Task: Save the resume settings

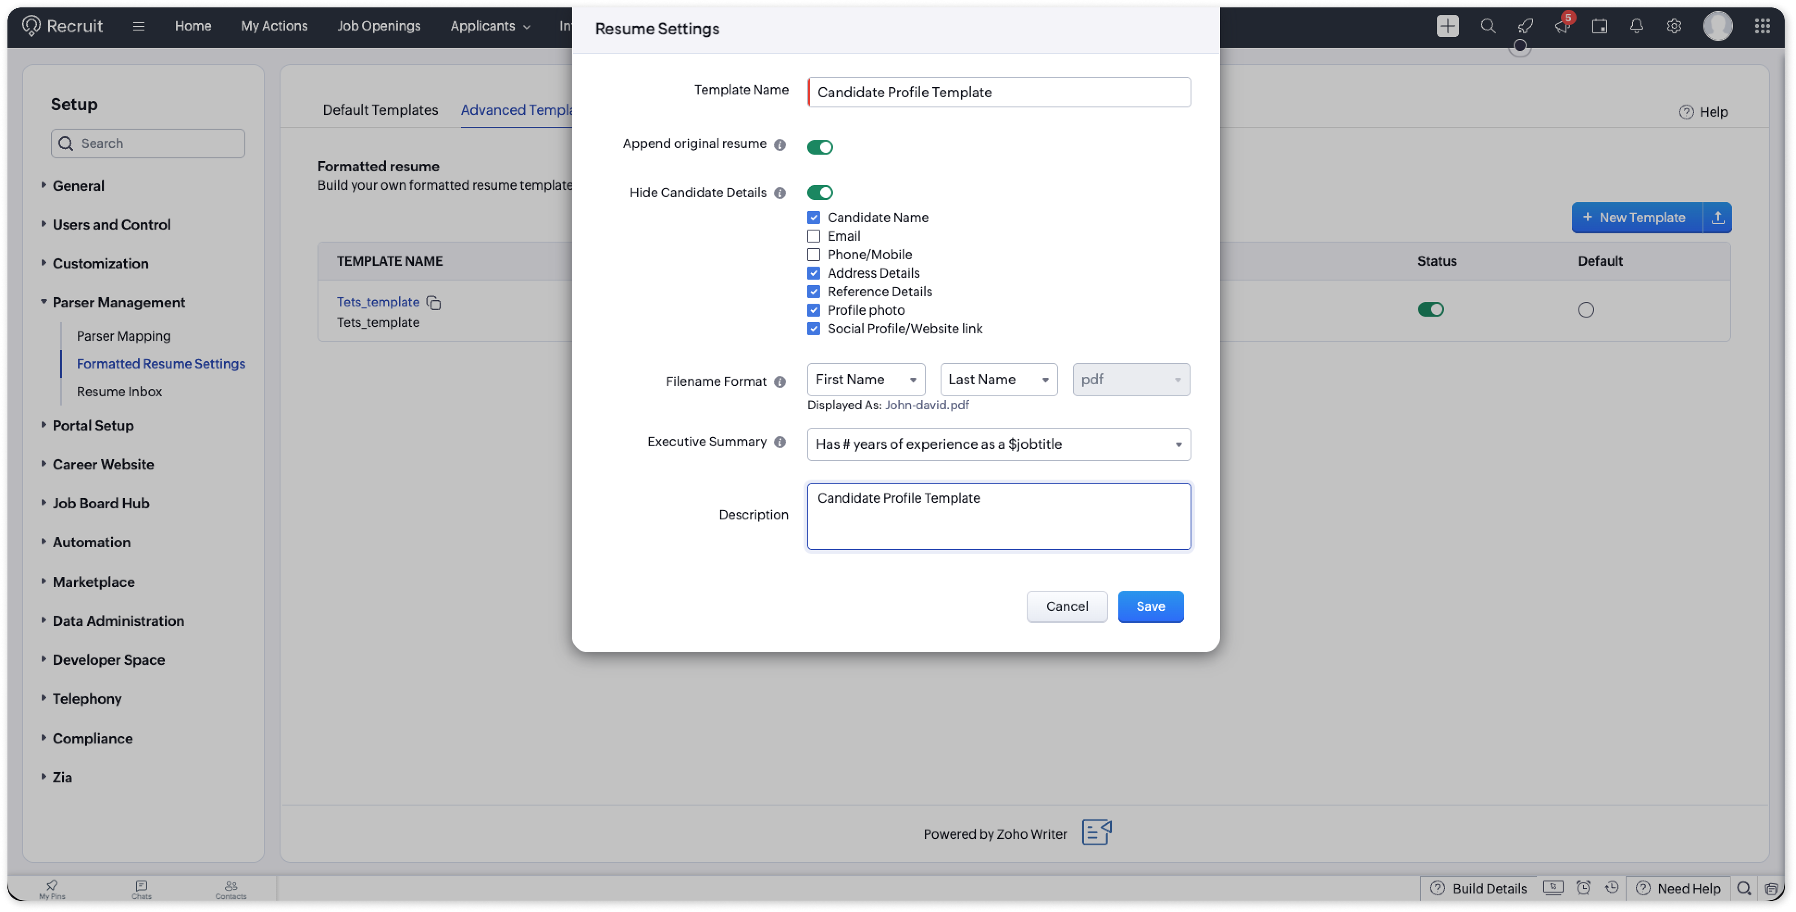Action: point(1150,606)
